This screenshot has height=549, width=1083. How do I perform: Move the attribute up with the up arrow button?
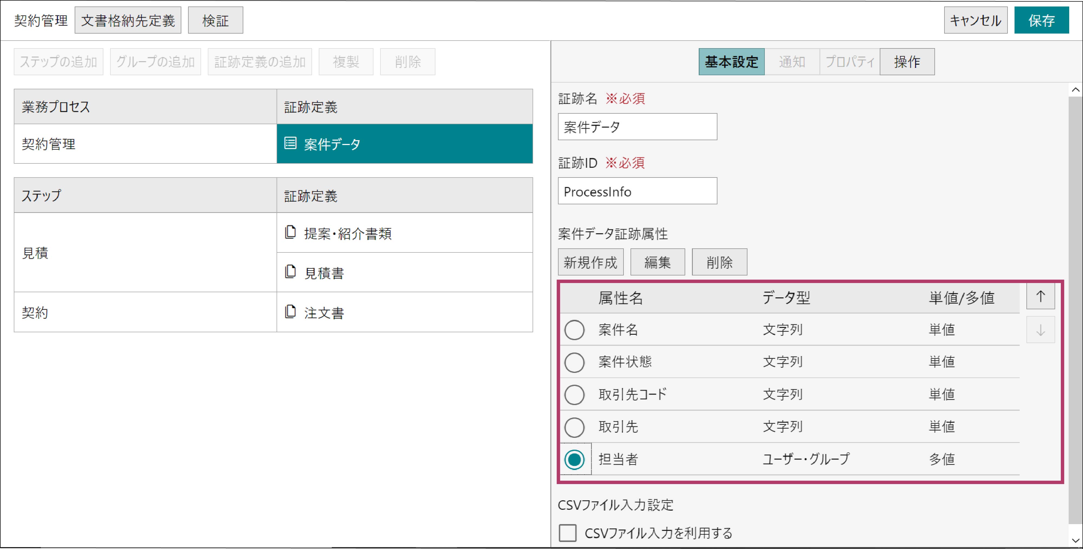[1040, 296]
